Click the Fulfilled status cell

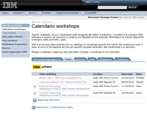(x=140, y=78)
